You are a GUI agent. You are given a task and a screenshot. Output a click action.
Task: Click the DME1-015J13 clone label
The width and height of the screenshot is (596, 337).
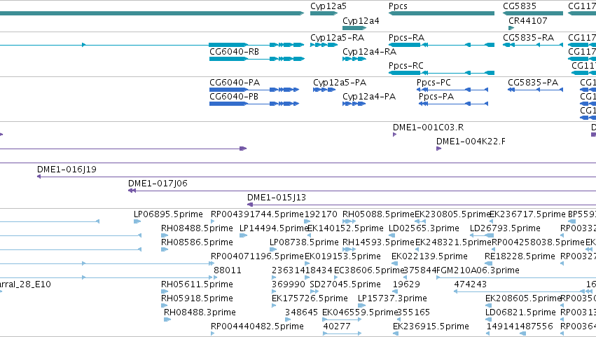277,198
